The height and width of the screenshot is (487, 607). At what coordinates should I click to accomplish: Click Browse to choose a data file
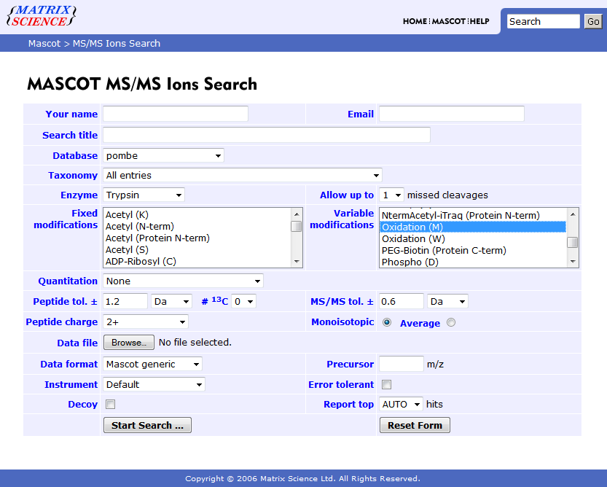[x=129, y=343]
